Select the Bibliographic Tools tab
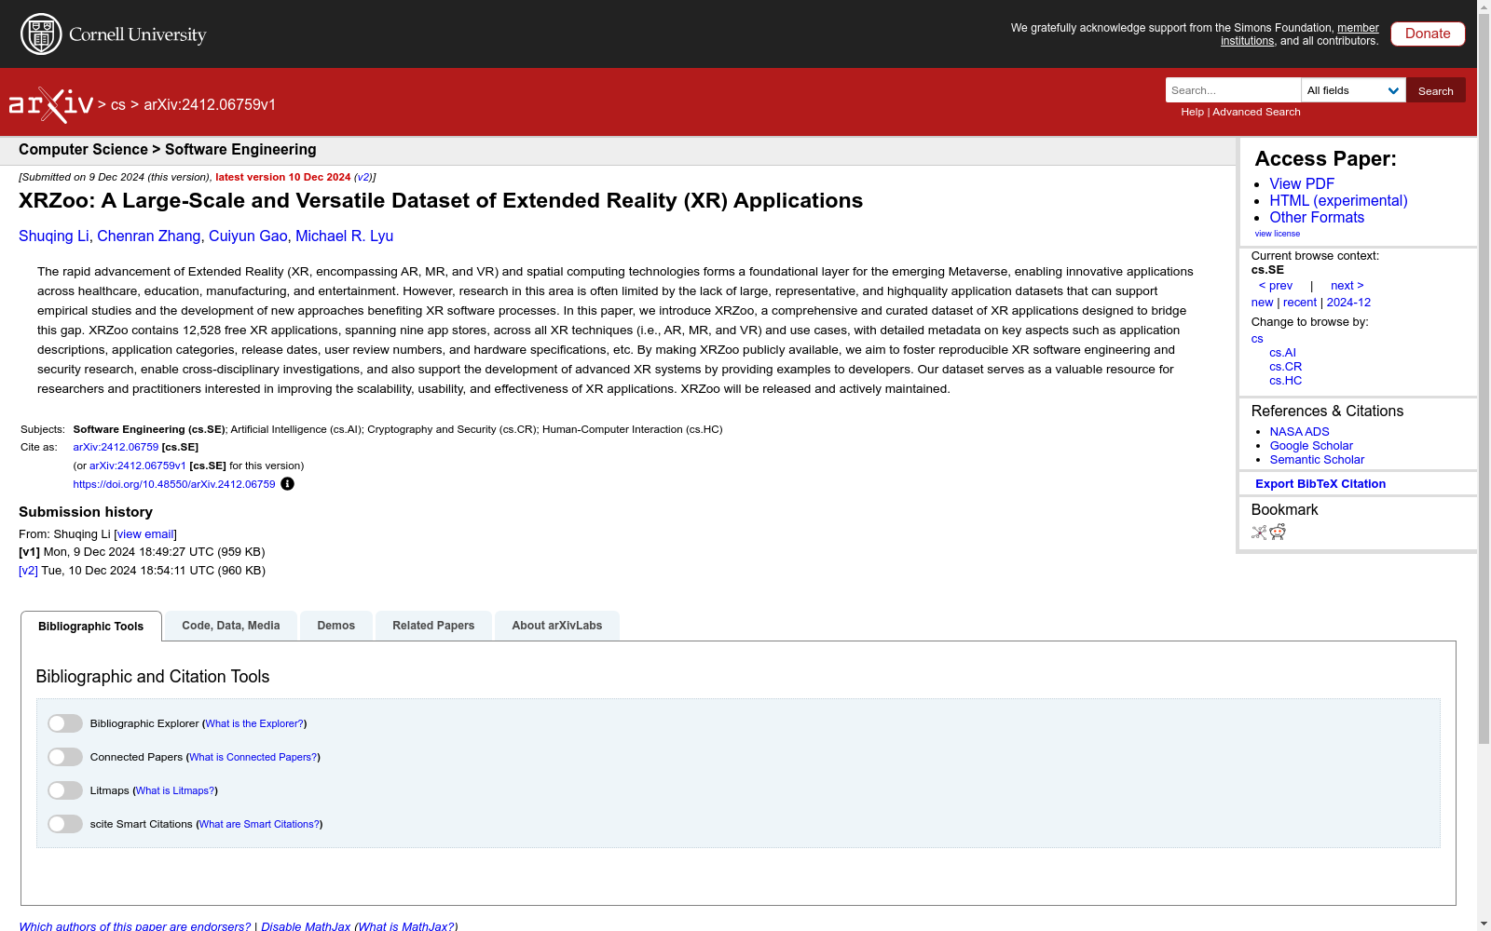The height and width of the screenshot is (931, 1491). click(91, 626)
